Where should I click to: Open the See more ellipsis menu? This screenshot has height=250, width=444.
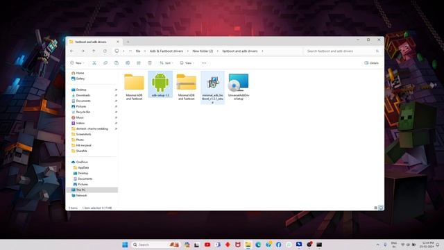coord(204,63)
